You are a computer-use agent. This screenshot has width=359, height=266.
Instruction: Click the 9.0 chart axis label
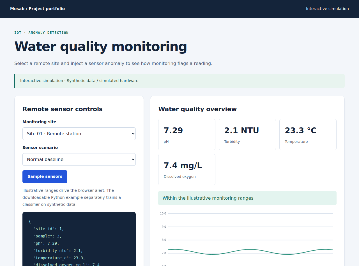[x=164, y=227]
